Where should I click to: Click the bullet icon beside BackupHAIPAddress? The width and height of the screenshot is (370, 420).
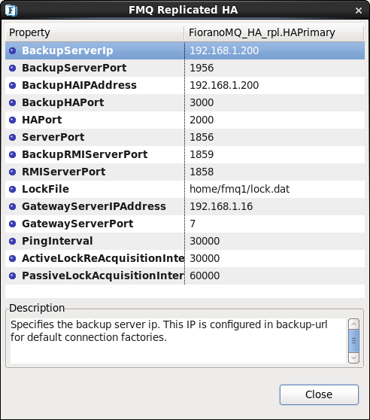(x=13, y=86)
